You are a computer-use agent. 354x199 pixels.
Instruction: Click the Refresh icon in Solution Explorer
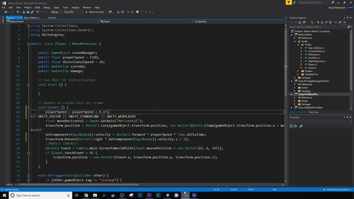pyautogui.click(x=322, y=22)
